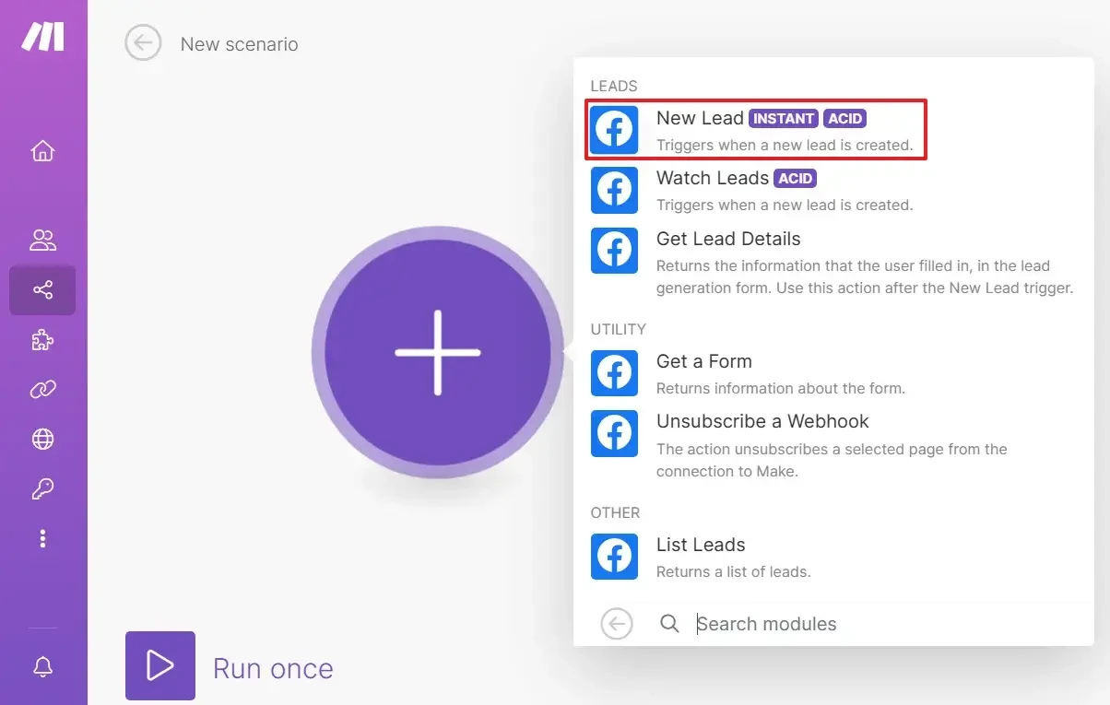Click the Run once label
This screenshot has height=705, width=1110.
click(273, 668)
